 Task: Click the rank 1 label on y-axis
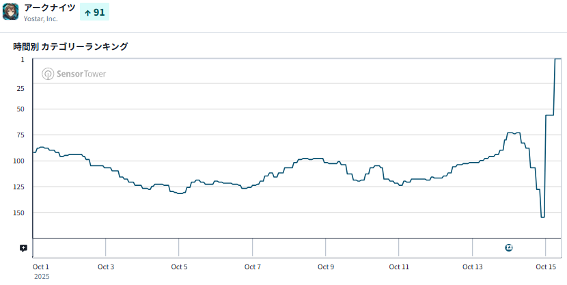click(23, 59)
